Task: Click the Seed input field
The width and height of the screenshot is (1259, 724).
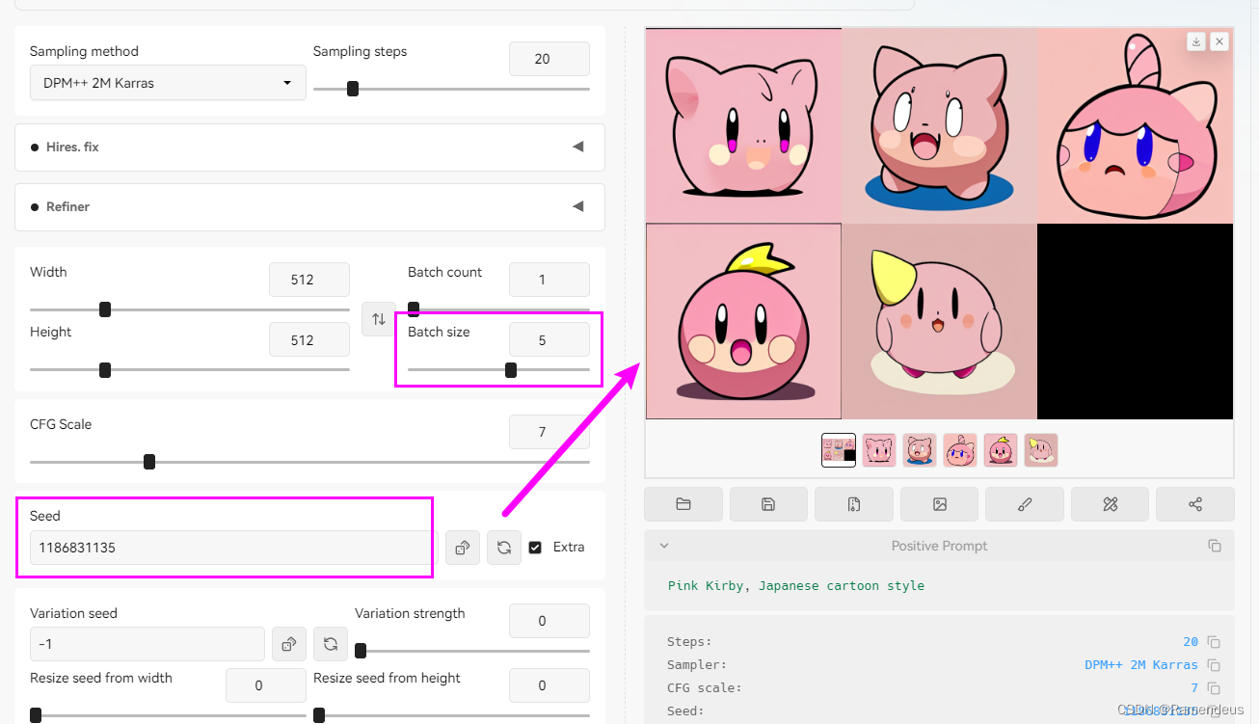Action: [234, 548]
